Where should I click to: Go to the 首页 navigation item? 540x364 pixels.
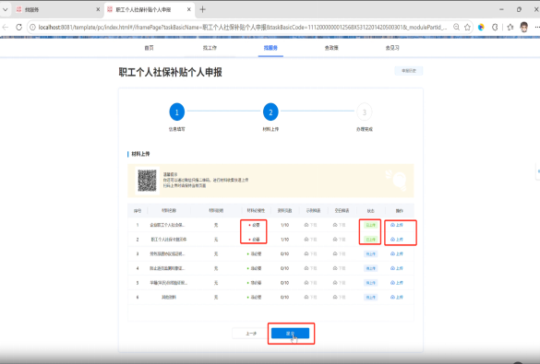pyautogui.click(x=150, y=48)
